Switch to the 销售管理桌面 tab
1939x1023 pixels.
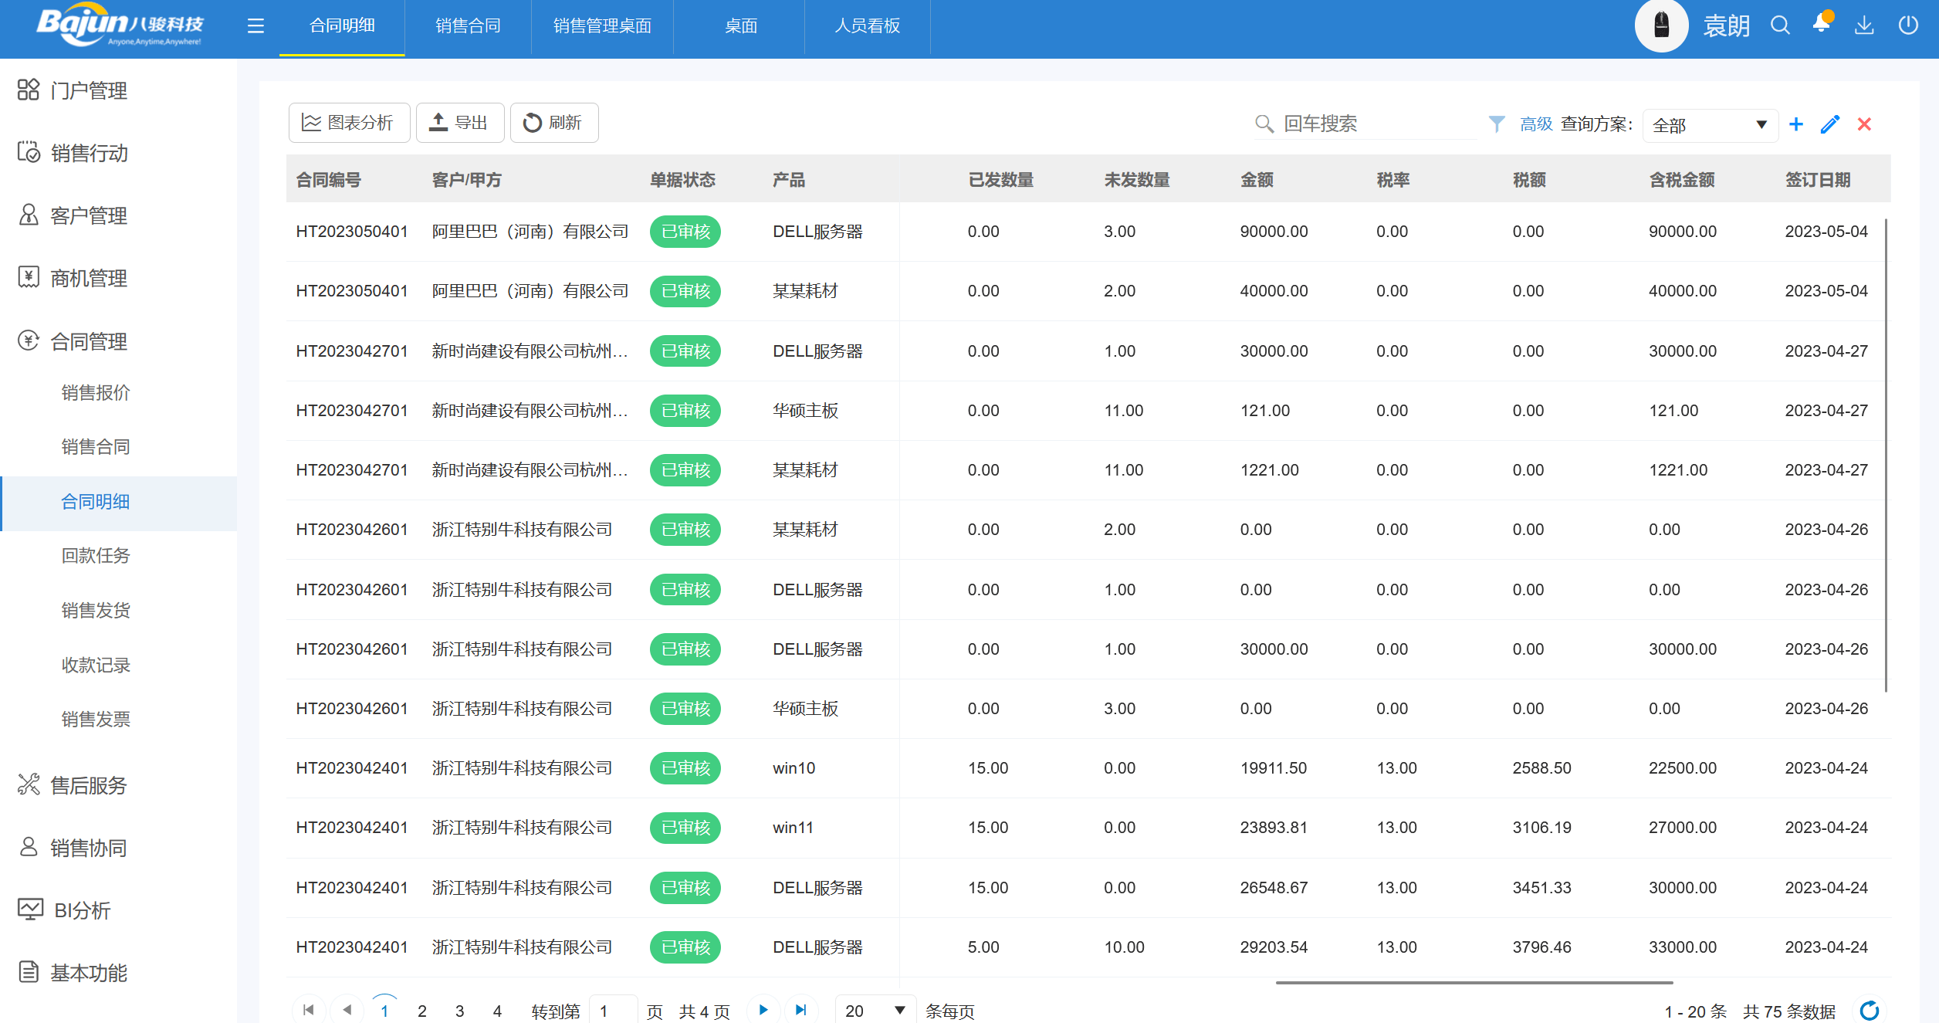click(602, 26)
